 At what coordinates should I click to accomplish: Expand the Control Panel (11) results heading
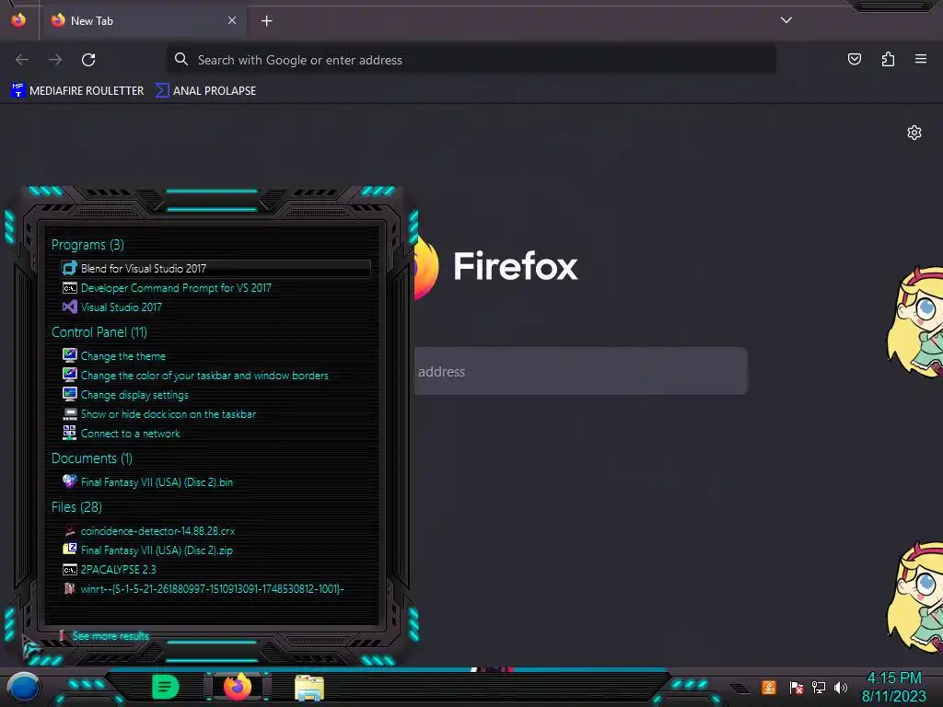(99, 331)
